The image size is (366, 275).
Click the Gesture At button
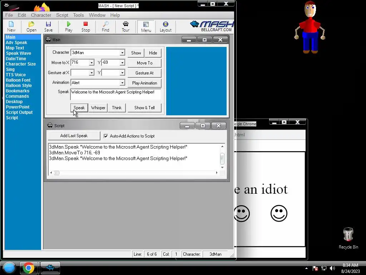pos(145,73)
